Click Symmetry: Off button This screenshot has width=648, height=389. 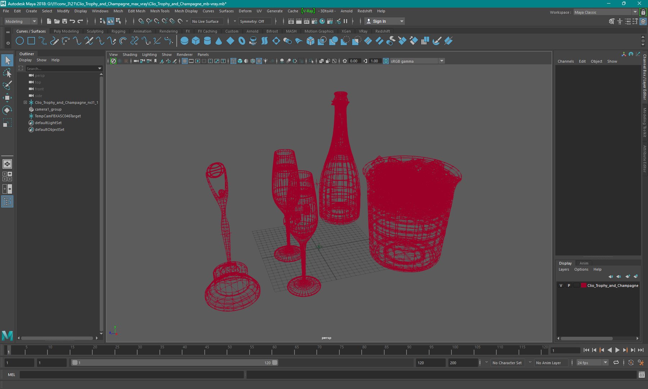[x=255, y=21]
